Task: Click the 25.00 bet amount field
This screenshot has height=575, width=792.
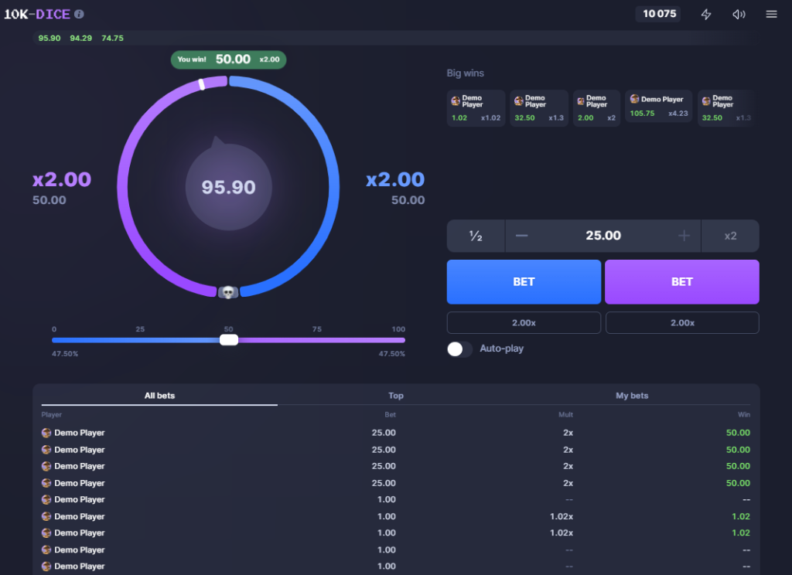Action: [603, 236]
